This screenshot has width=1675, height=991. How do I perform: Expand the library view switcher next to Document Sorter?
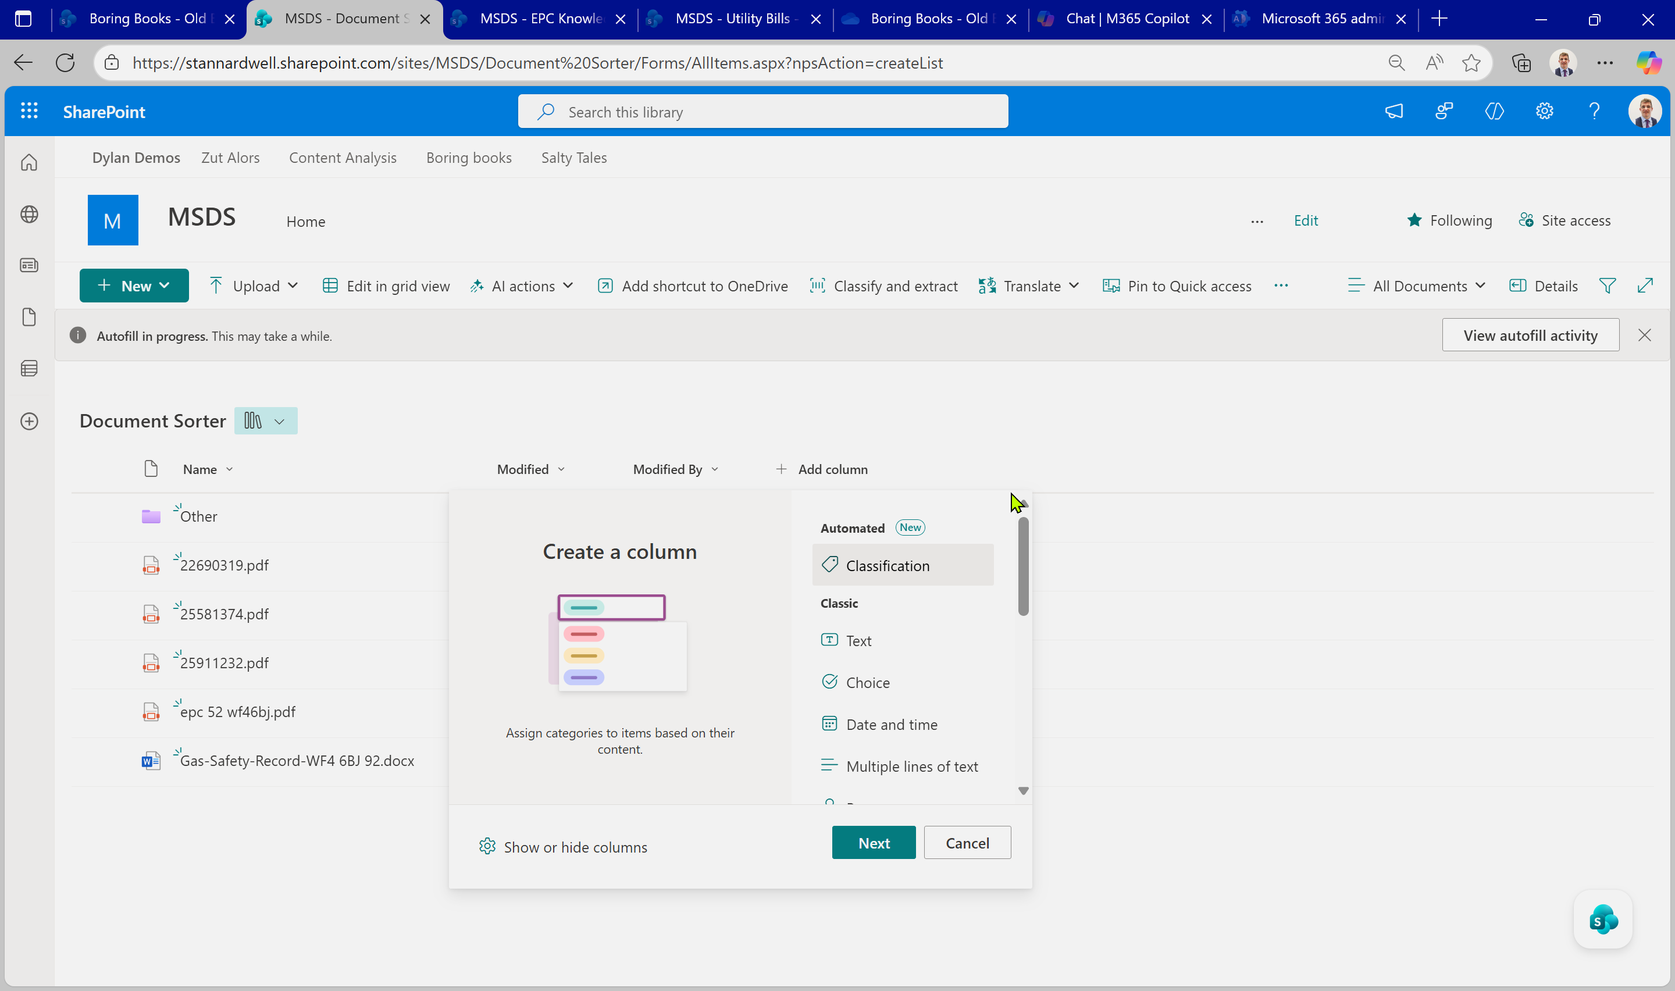pos(265,422)
